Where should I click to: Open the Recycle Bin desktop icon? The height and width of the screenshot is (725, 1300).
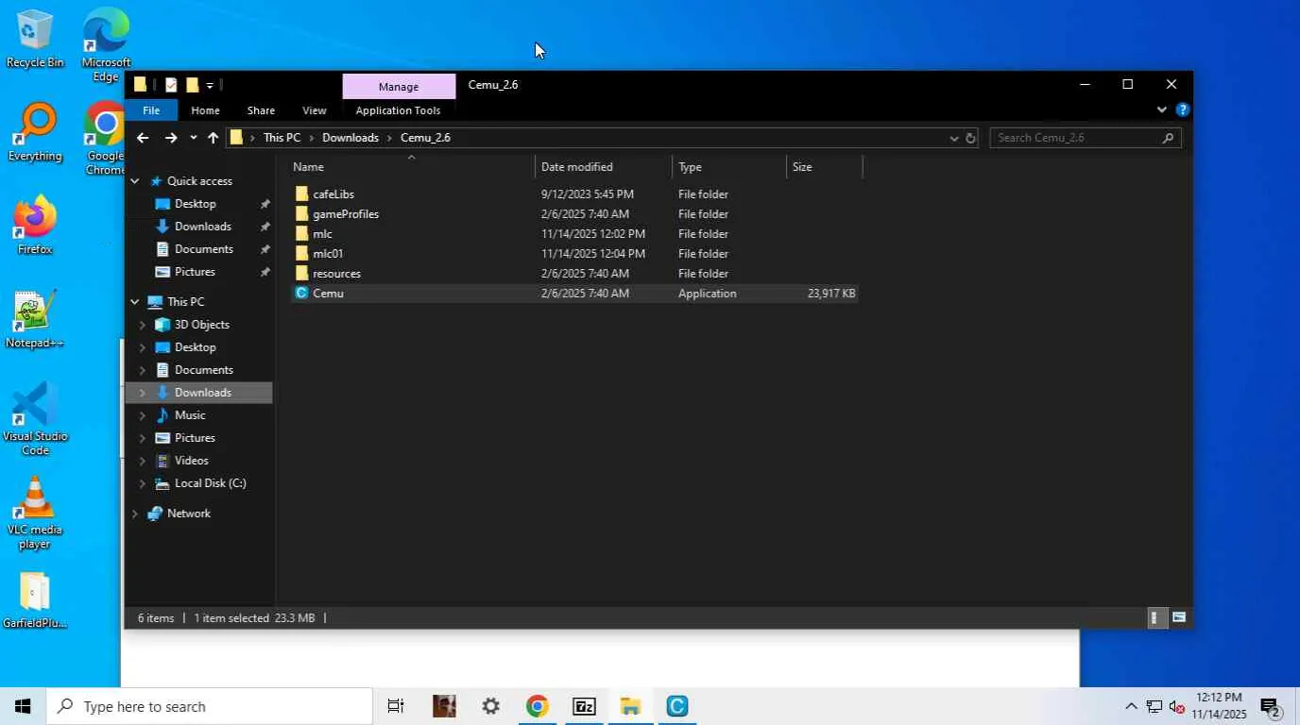tap(35, 38)
